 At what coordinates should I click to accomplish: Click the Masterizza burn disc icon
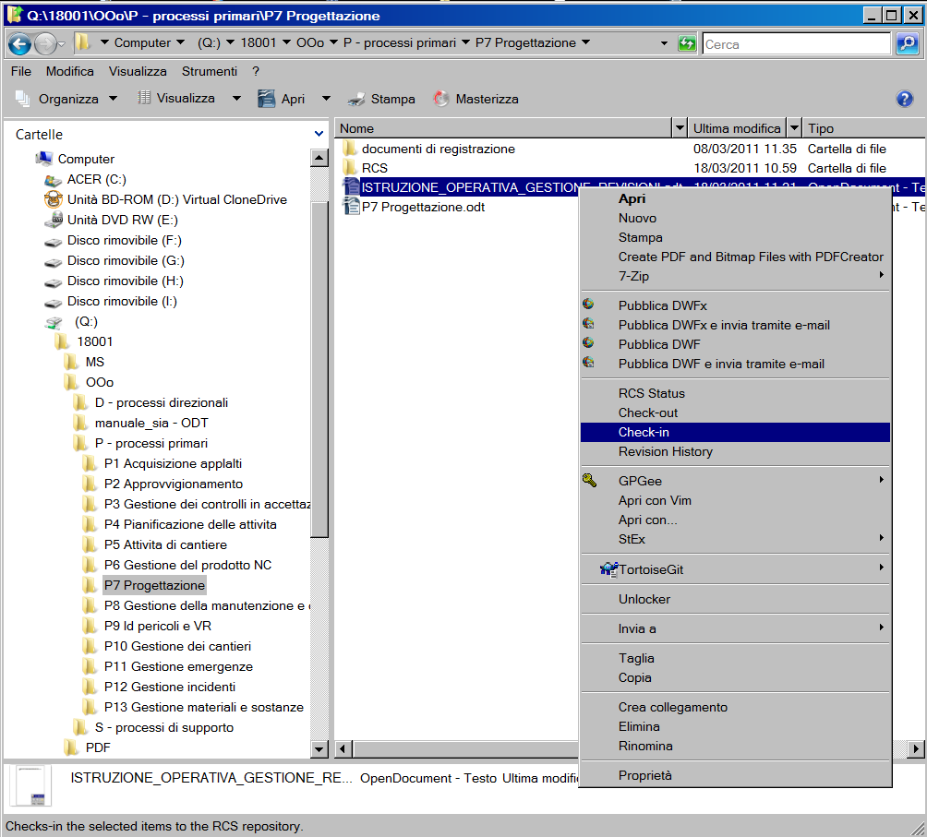(441, 99)
